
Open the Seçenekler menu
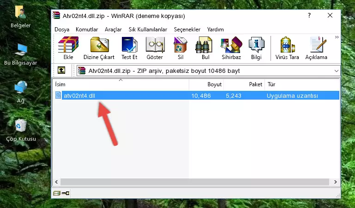(x=187, y=30)
